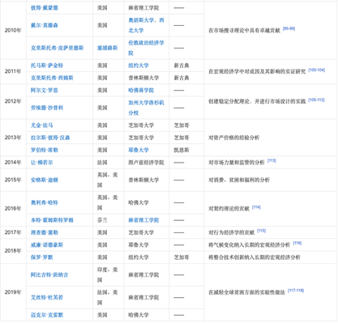The height and width of the screenshot is (323, 338).
Task: Open 戴尔·莫滕森 in the 2010 row
Action: (45, 25)
